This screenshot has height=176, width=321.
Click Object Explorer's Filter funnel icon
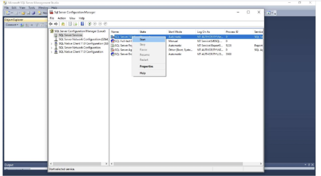tap(37, 25)
